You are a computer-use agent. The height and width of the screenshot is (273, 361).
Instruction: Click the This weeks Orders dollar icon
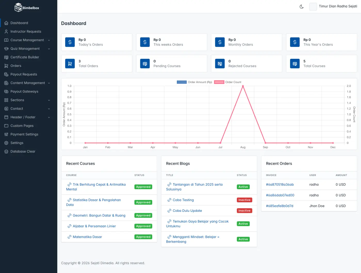[145, 42]
